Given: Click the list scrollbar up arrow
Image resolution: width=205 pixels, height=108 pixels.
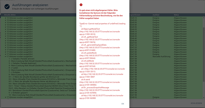Looking at the screenshot, I should tap(204, 18).
